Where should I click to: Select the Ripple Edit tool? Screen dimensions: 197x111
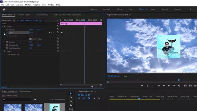71,101
